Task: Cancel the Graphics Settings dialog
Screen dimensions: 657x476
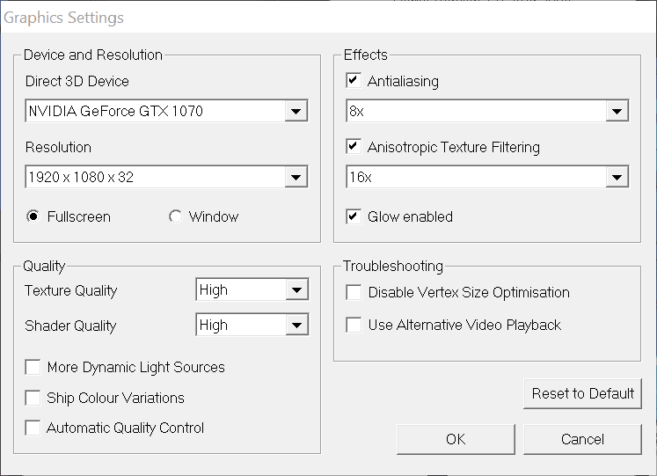Action: [582, 439]
